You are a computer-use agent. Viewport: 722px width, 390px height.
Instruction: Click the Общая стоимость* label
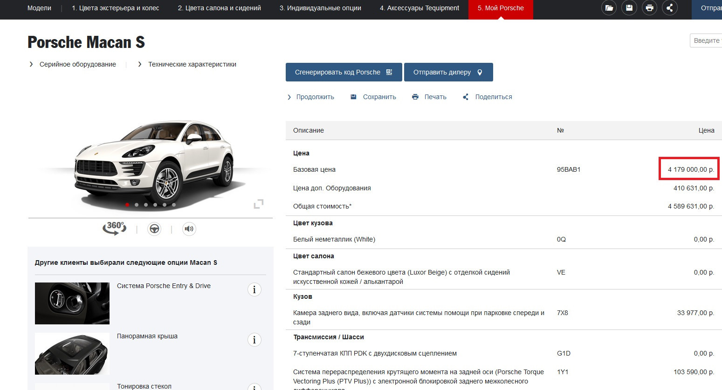(x=323, y=206)
